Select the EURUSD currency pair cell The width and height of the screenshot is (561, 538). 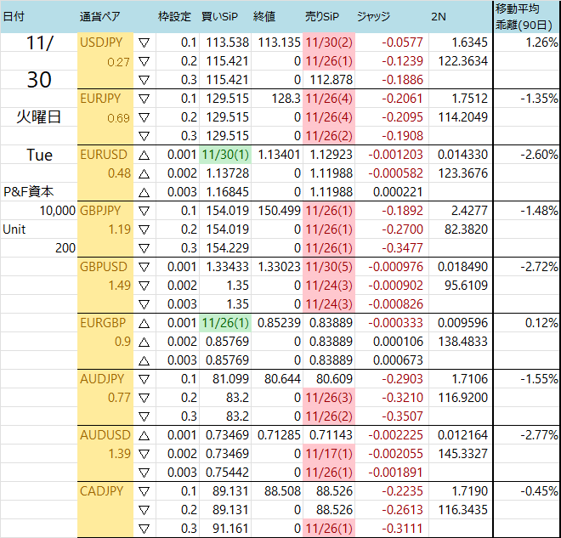click(105, 155)
